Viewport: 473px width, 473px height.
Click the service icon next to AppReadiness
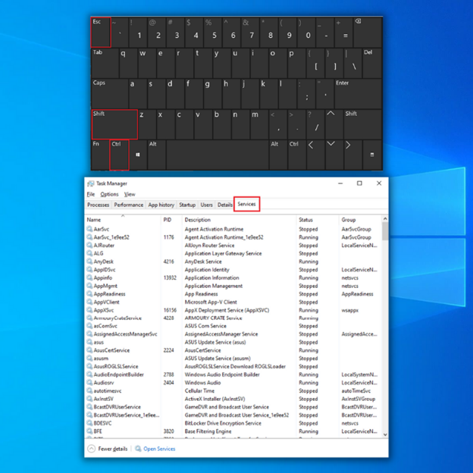point(89,293)
